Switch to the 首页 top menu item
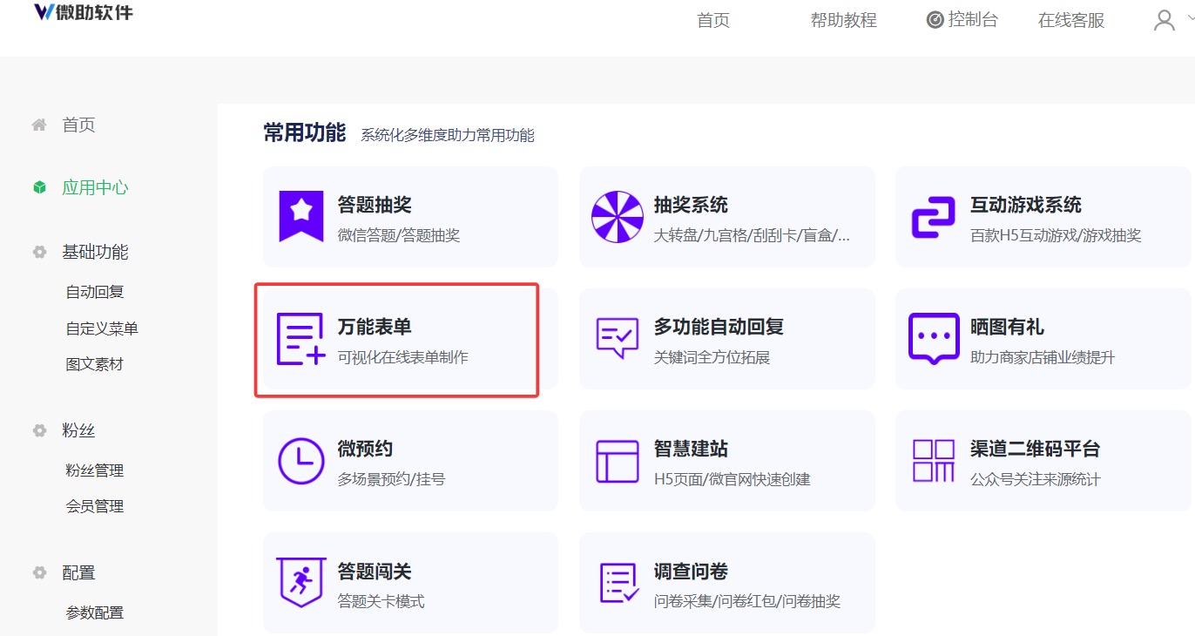Image resolution: width=1195 pixels, height=636 pixels. (x=712, y=20)
